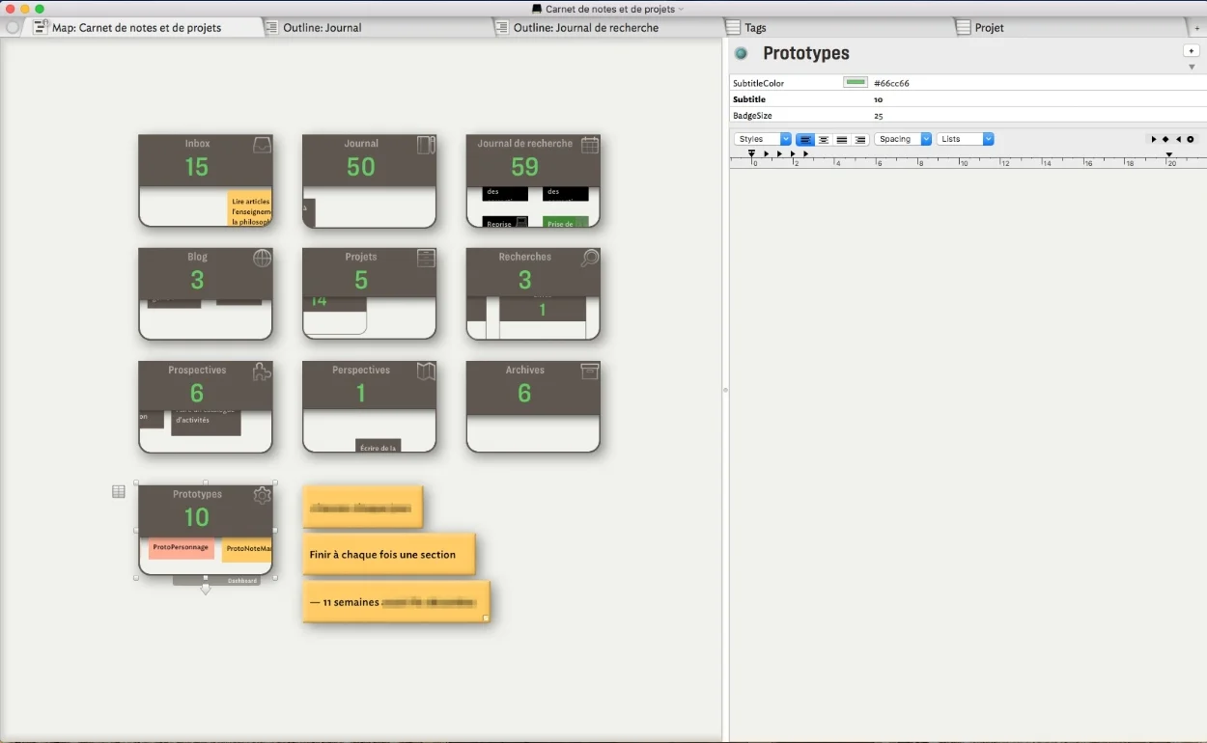Click the Dashboard label below Prototypes
This screenshot has height=743, width=1207.
click(242, 581)
